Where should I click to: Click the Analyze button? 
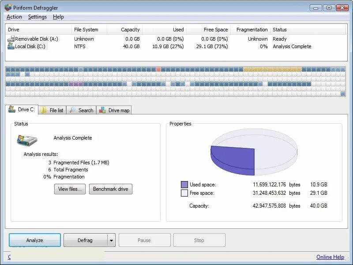point(35,240)
